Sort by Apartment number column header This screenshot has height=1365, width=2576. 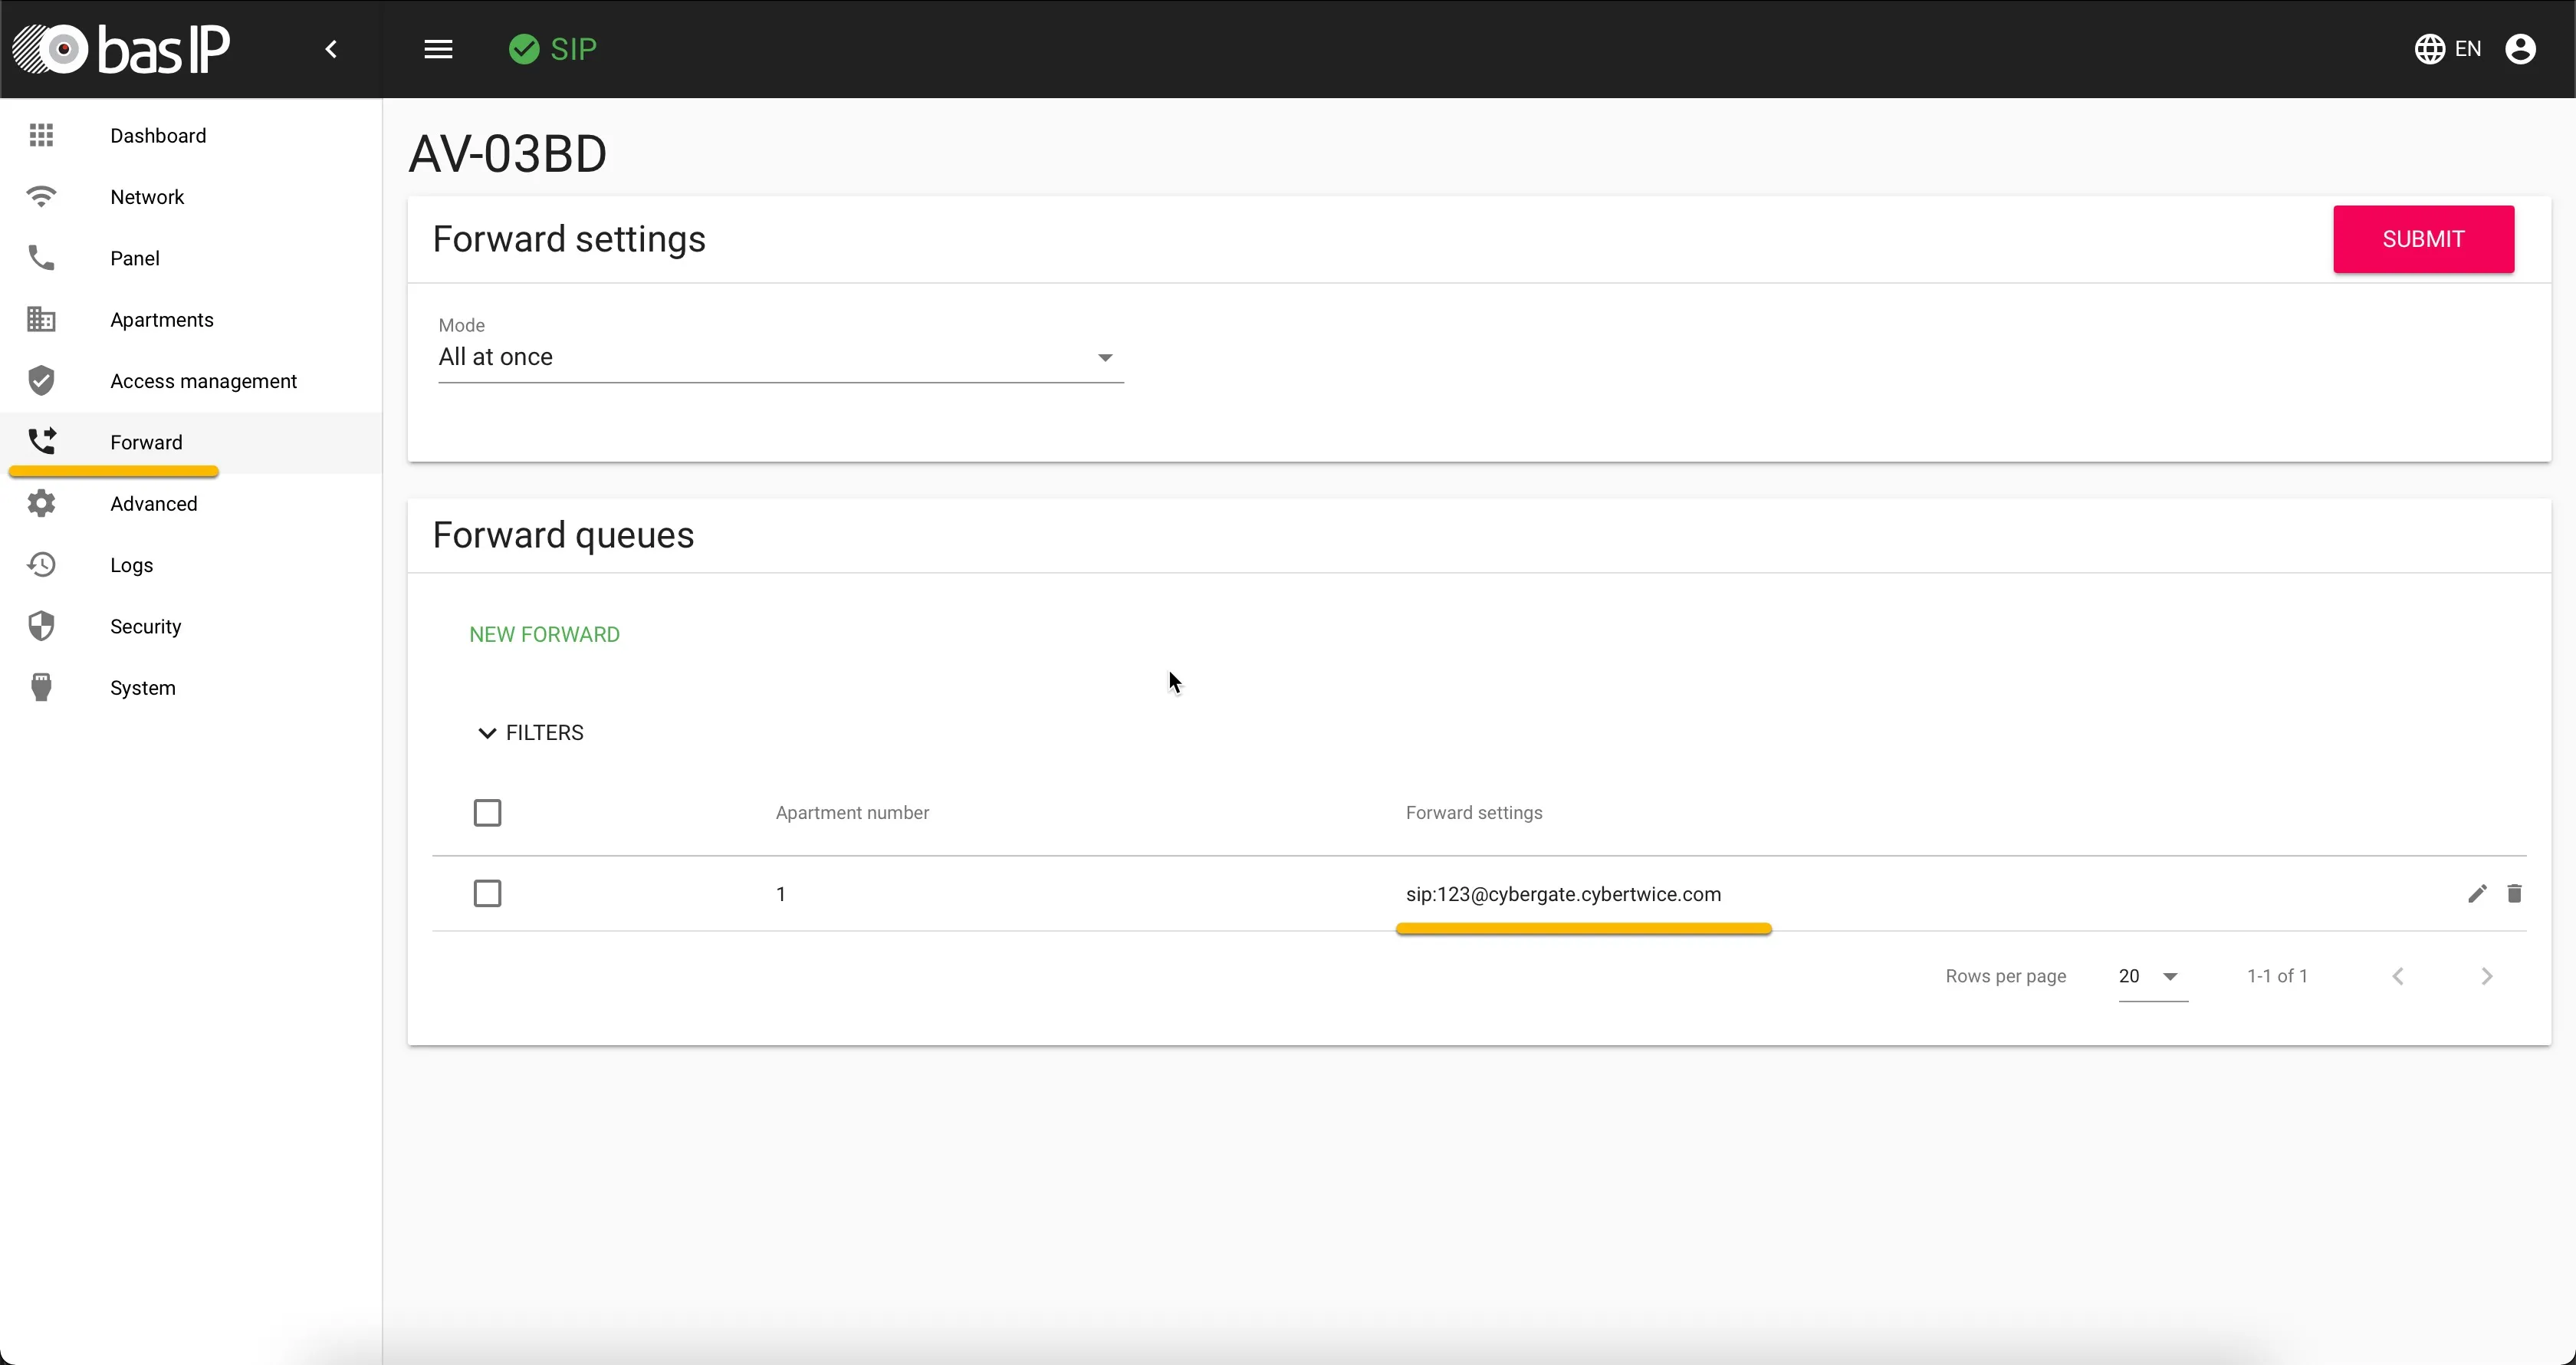pos(852,813)
